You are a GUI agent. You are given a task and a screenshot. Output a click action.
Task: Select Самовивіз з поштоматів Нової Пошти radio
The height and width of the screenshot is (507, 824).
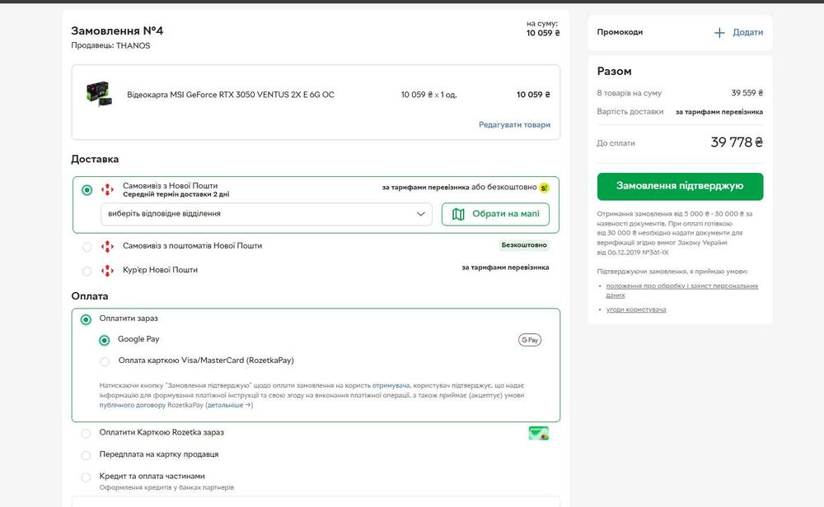[87, 247]
